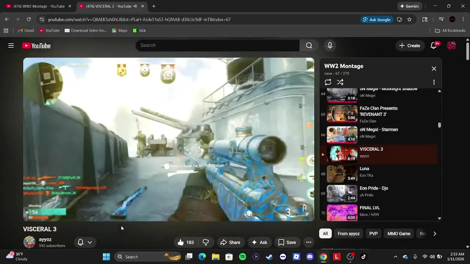Click the address bar URL

pyautogui.click(x=139, y=19)
